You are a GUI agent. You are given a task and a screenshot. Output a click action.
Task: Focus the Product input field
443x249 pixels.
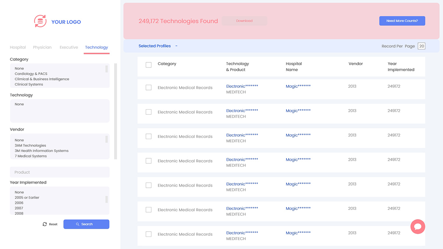[59, 172]
